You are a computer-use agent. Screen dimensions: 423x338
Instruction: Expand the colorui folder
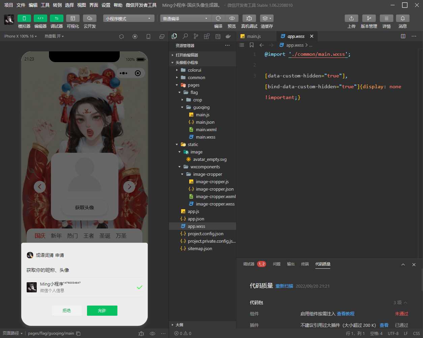[x=177, y=70]
